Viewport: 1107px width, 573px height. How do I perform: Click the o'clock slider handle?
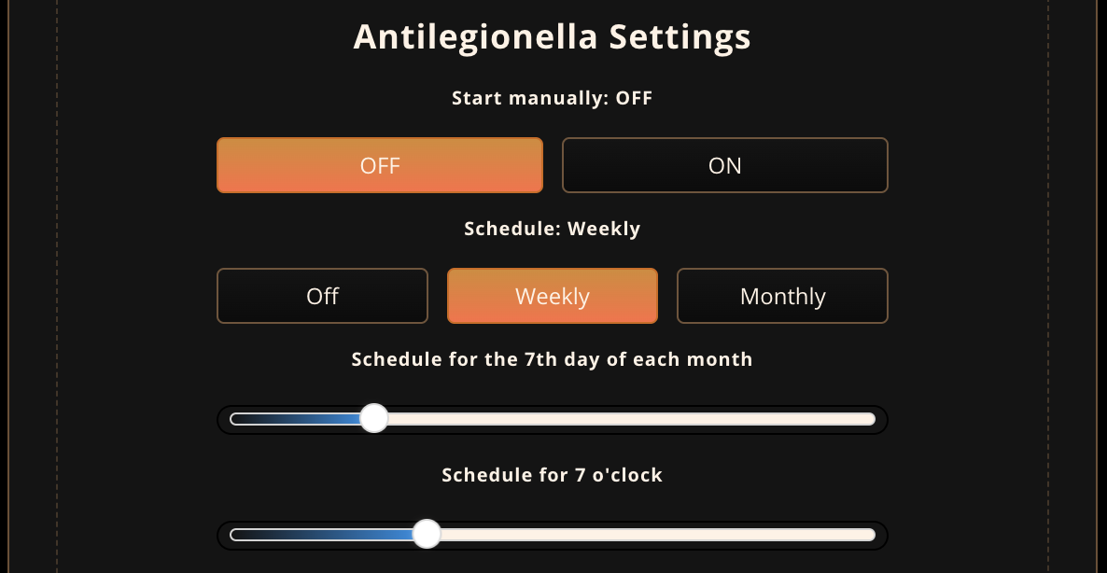[x=427, y=534]
